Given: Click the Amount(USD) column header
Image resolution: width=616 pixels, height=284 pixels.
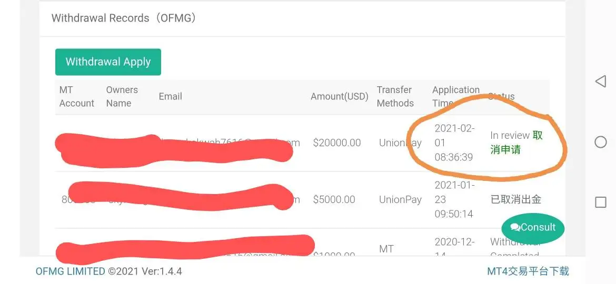Looking at the screenshot, I should [x=340, y=97].
